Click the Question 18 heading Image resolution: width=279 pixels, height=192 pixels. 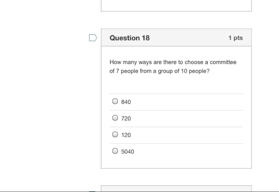(x=129, y=38)
